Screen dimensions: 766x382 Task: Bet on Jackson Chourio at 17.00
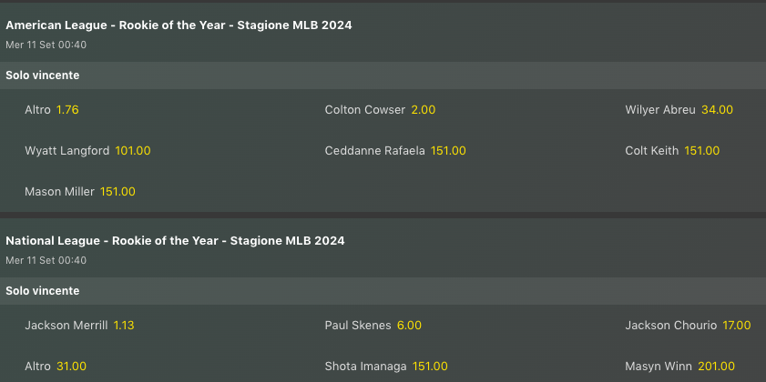688,326
